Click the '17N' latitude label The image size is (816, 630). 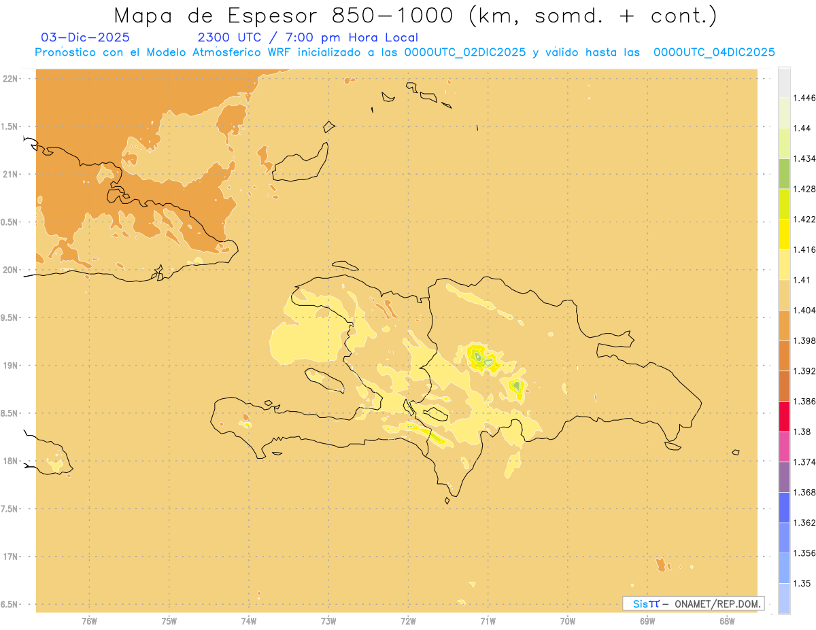coord(10,557)
